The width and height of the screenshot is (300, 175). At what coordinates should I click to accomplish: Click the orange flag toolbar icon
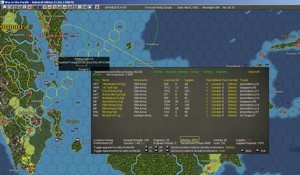(x=45, y=7)
